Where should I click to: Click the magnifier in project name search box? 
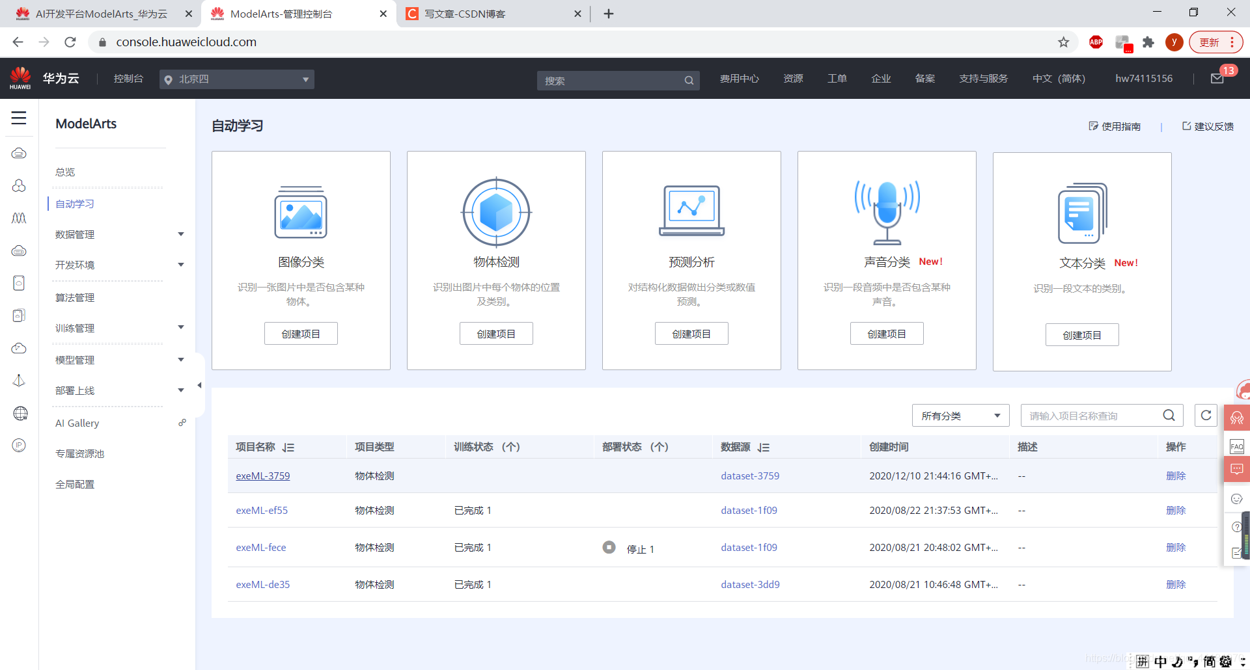pos(1169,415)
